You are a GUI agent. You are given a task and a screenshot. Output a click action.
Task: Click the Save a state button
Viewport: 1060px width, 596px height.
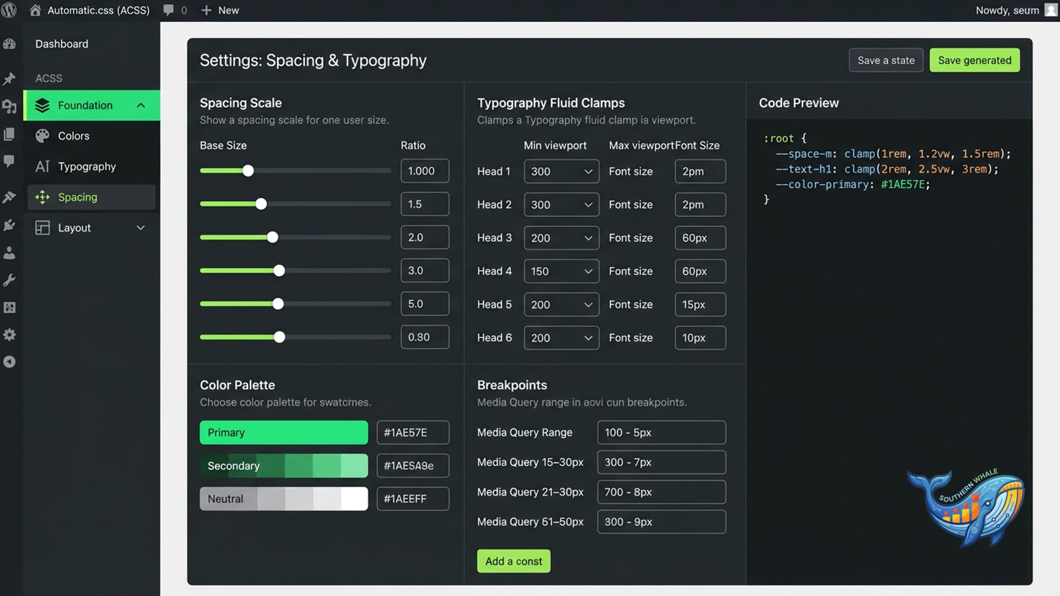[x=886, y=60]
